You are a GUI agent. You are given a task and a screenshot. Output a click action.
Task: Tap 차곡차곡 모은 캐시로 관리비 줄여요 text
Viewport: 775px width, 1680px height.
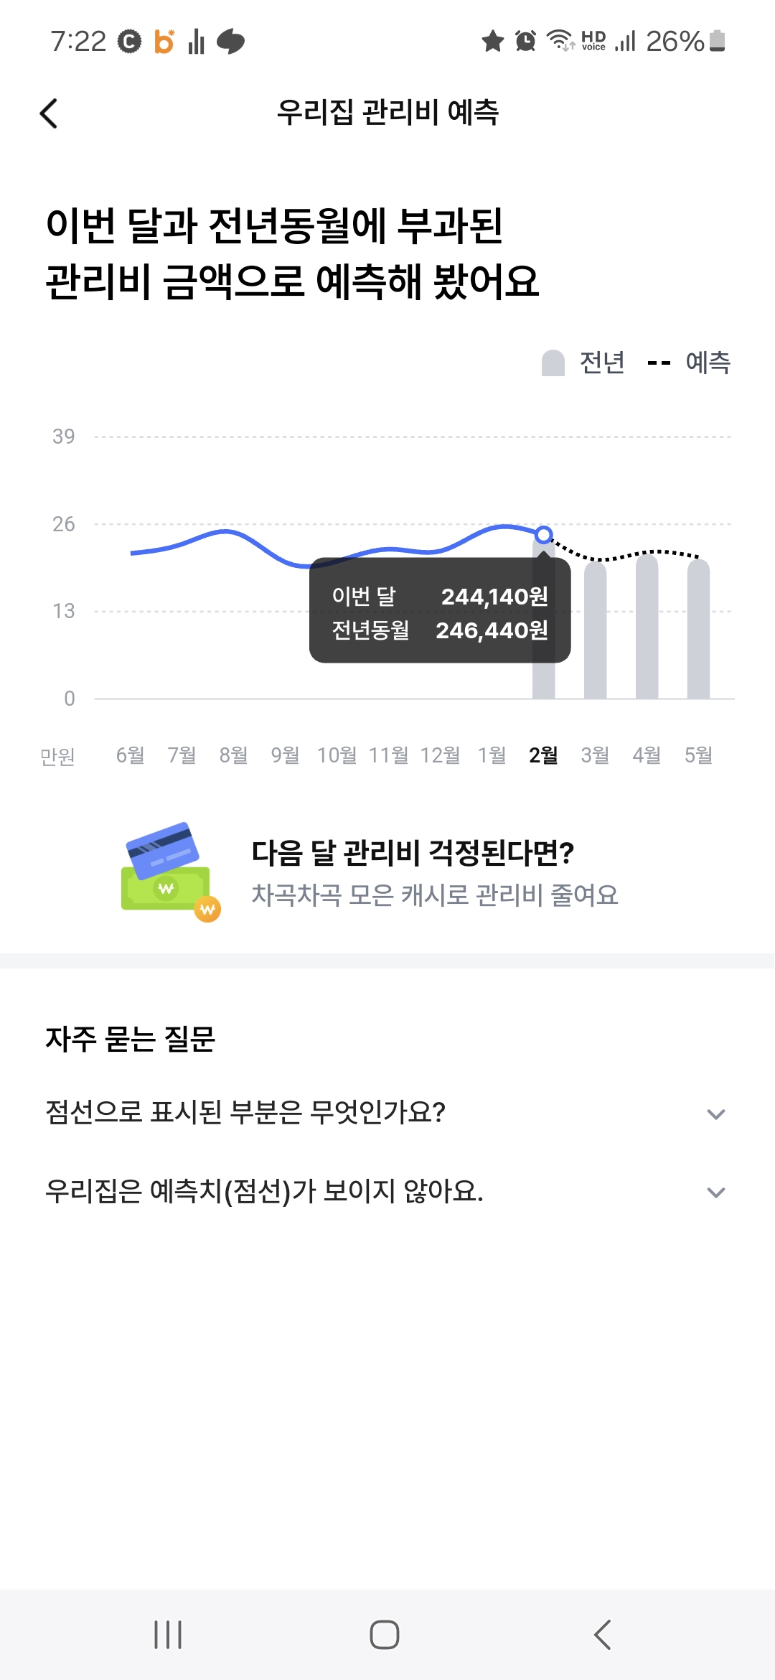(x=434, y=895)
